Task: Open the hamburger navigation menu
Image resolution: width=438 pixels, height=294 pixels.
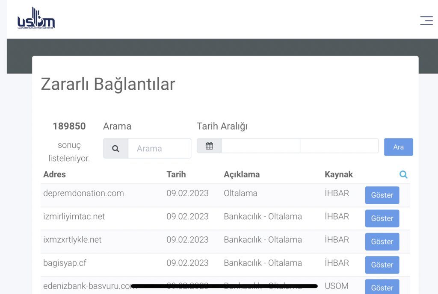Action: [x=426, y=21]
